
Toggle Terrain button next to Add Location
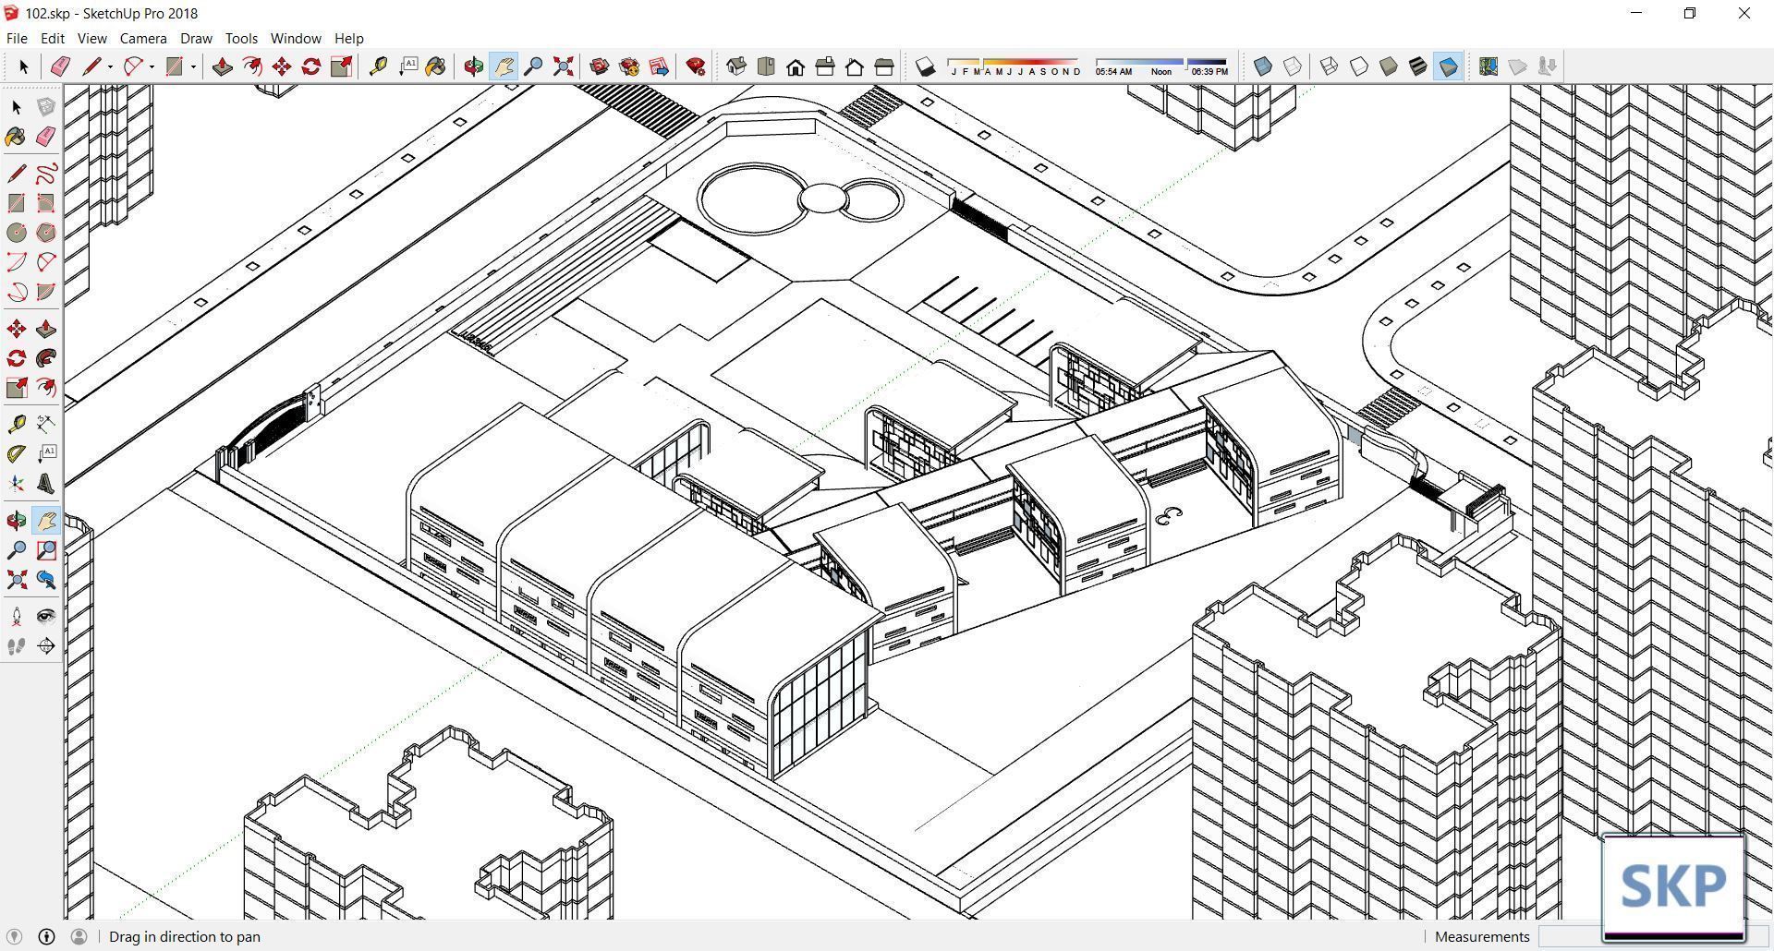point(1518,66)
